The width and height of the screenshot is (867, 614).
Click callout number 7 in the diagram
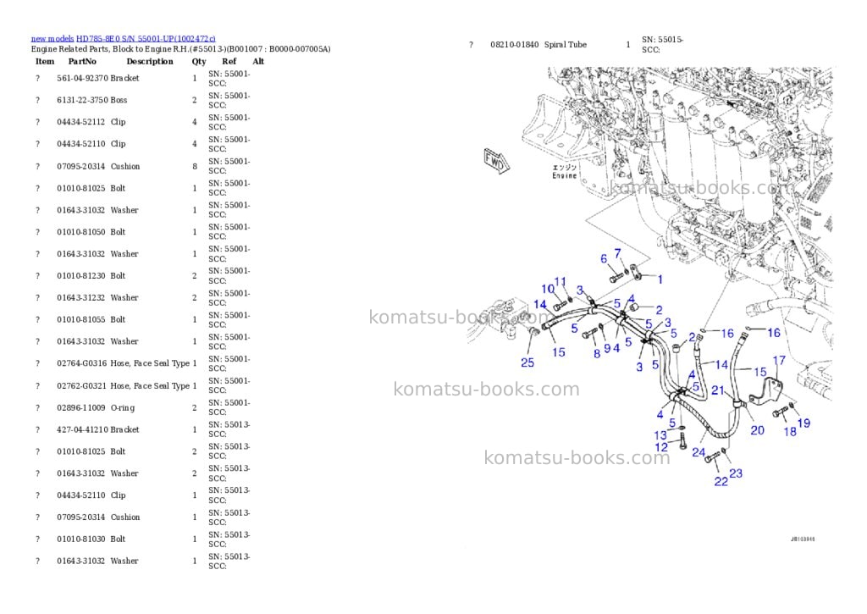tap(617, 252)
